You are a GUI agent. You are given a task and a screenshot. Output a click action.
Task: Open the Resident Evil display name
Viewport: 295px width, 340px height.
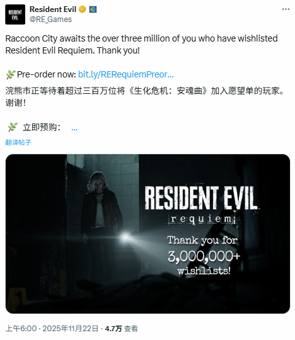[53, 9]
